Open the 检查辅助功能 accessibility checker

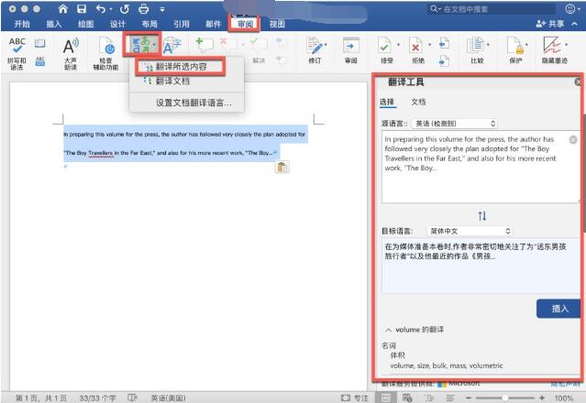click(107, 46)
